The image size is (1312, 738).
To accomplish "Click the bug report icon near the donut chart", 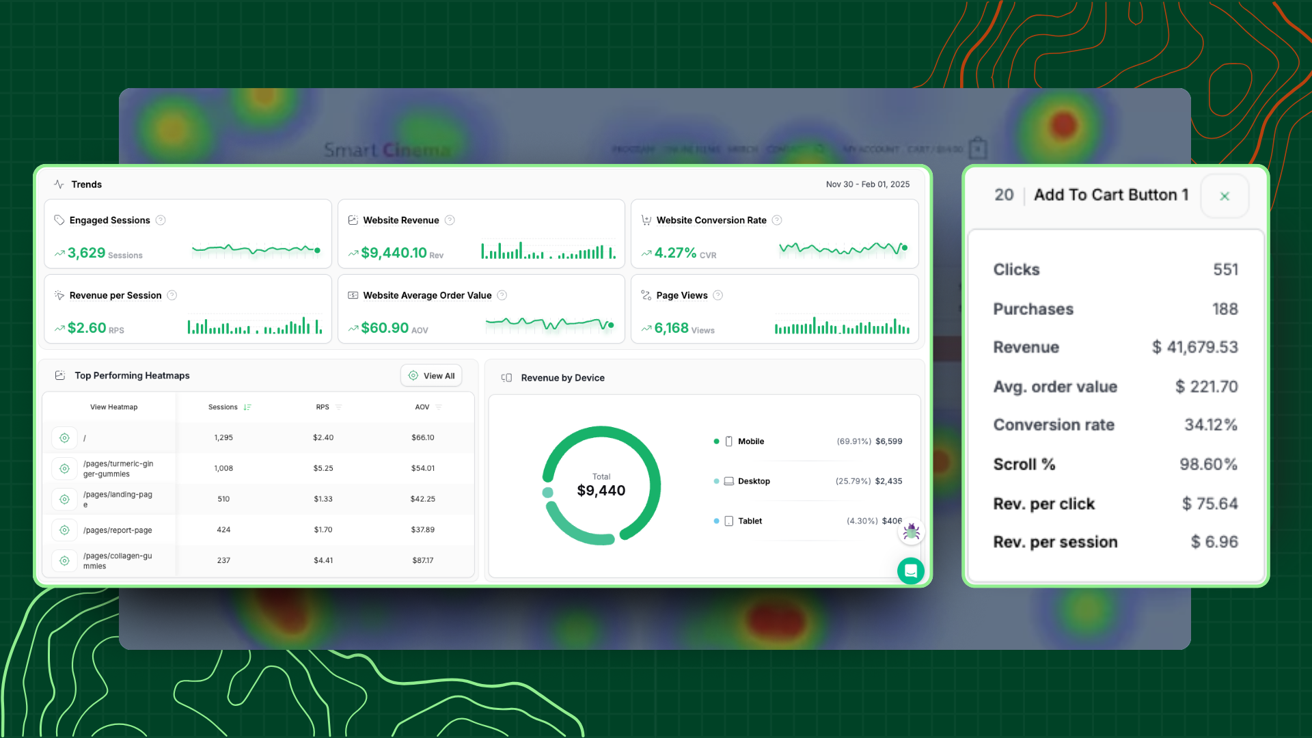I will [911, 532].
